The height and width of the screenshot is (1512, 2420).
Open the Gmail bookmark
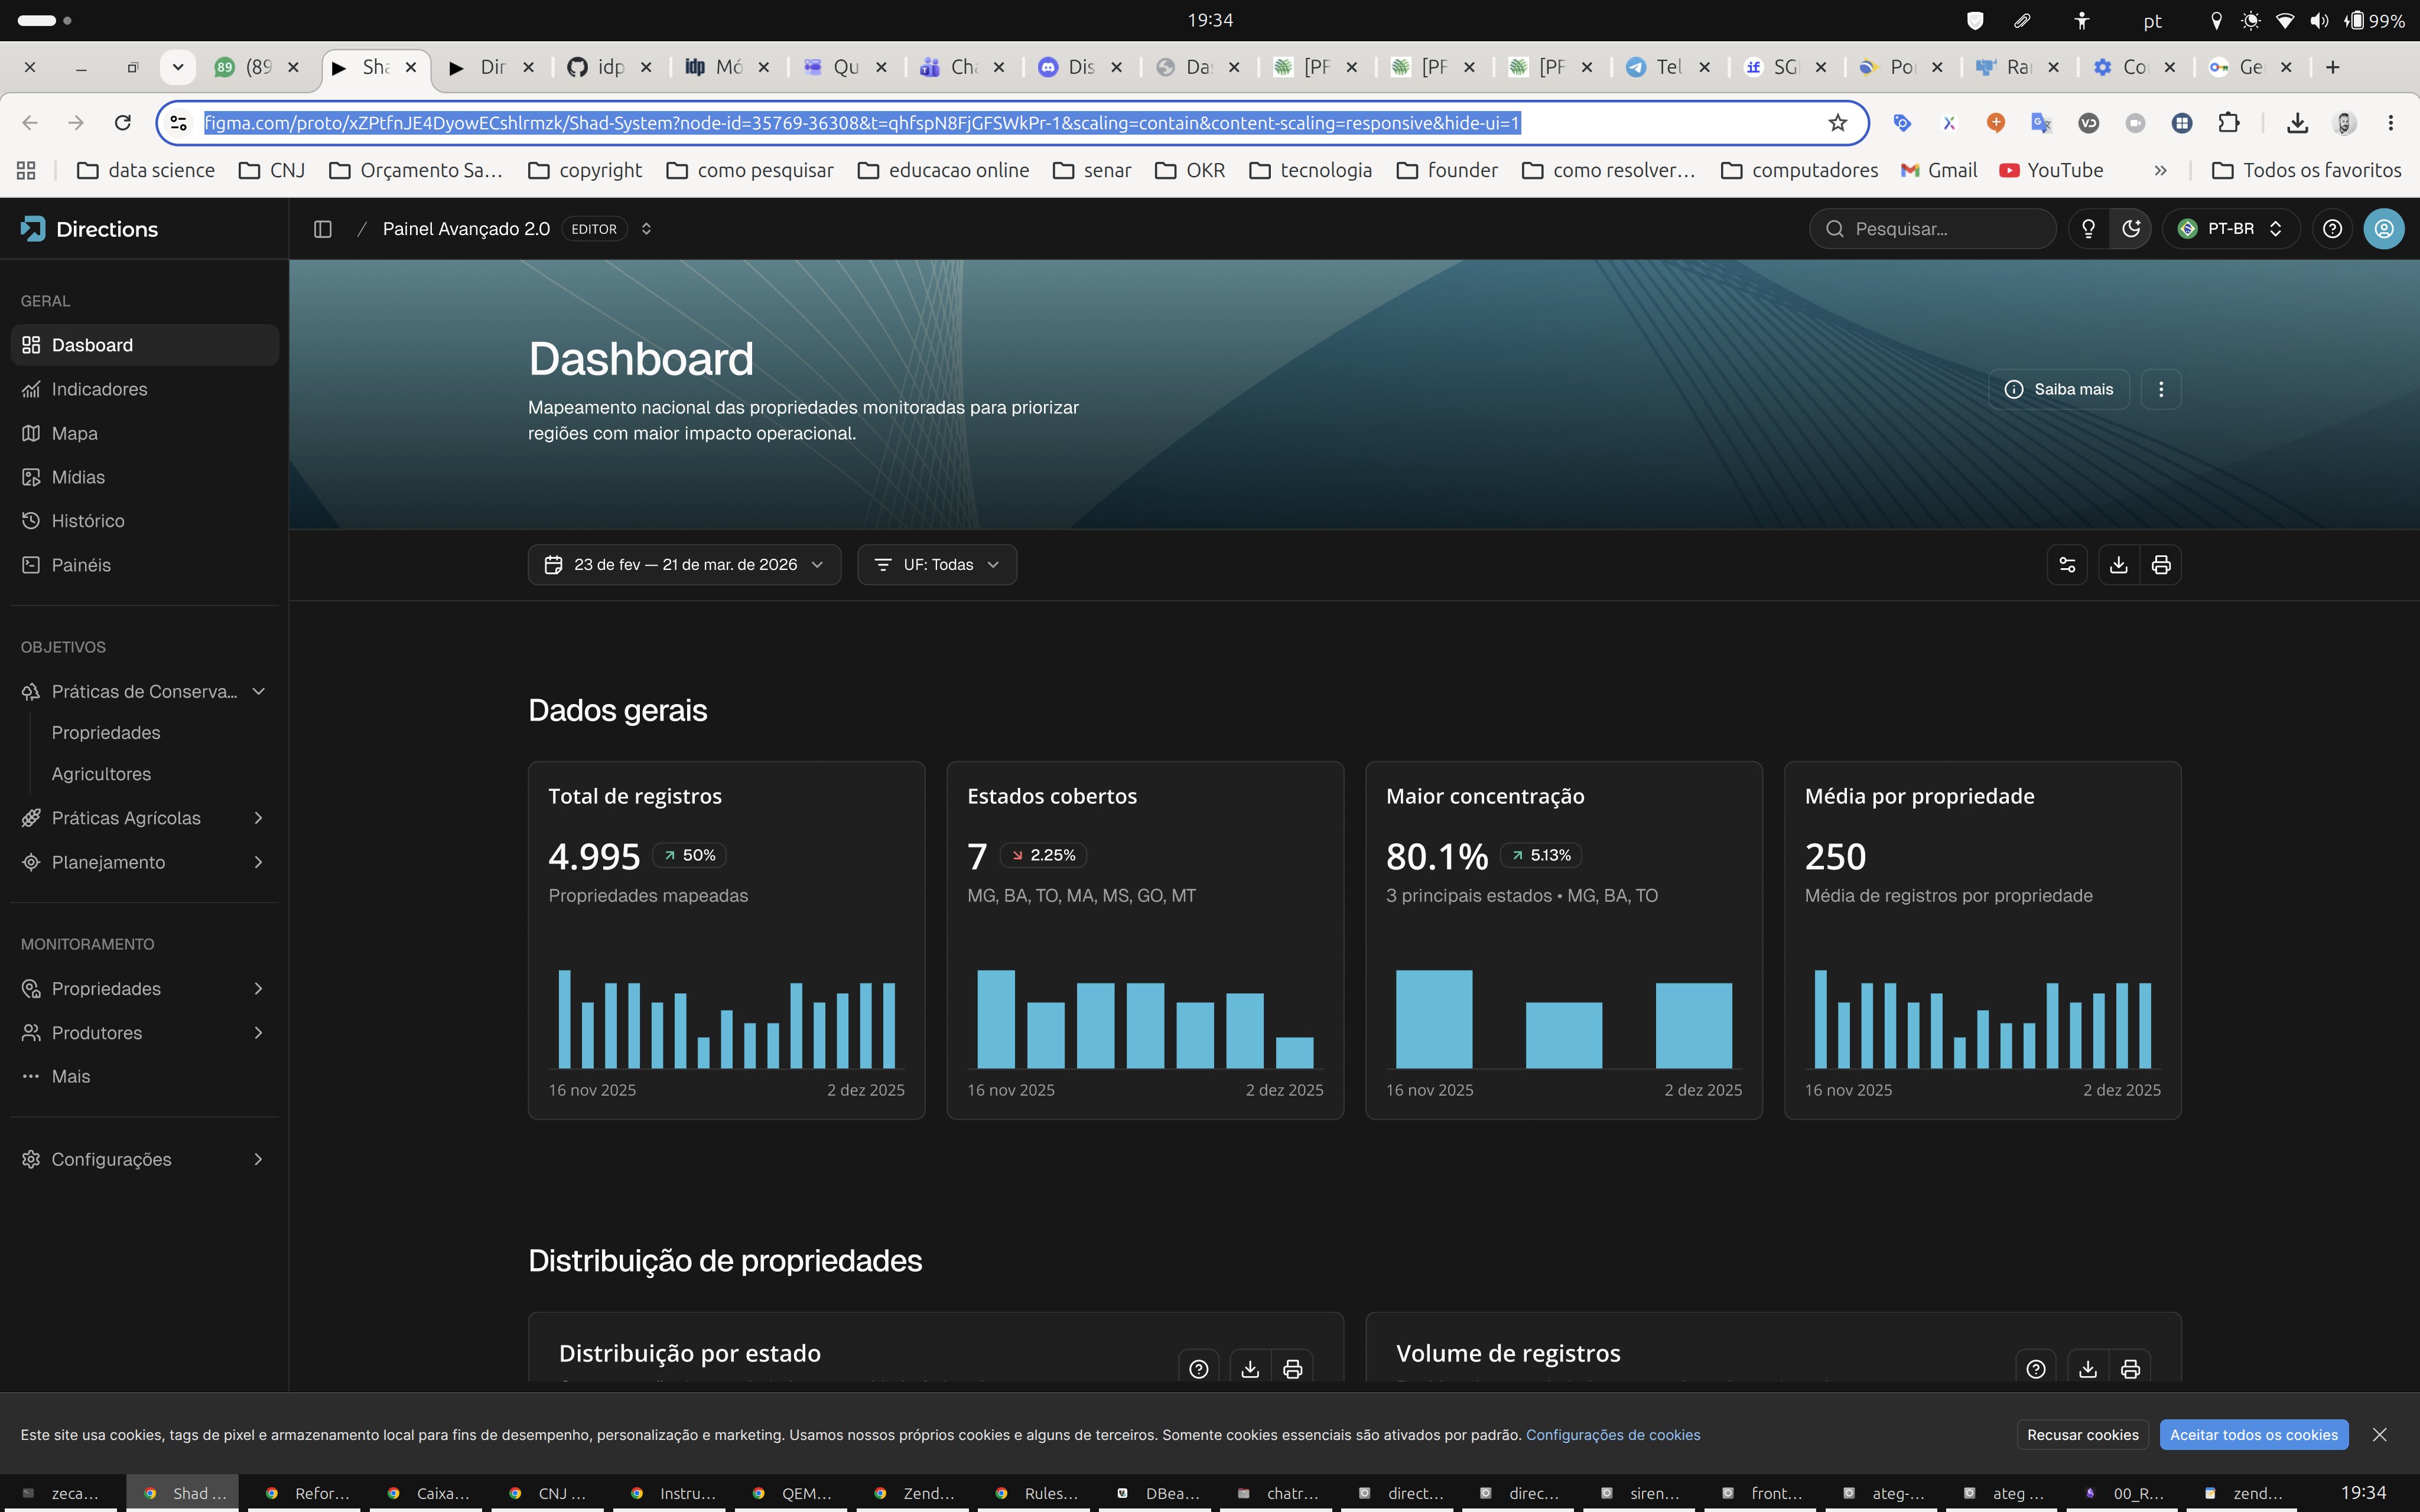[x=1940, y=171]
